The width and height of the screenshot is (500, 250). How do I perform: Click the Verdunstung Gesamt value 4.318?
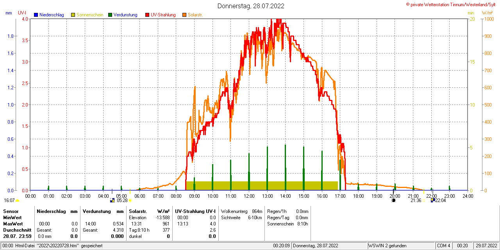coord(118,230)
